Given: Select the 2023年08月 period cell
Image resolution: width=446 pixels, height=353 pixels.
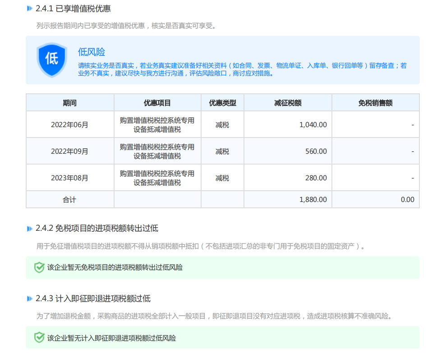Looking at the screenshot, I should coord(69,178).
